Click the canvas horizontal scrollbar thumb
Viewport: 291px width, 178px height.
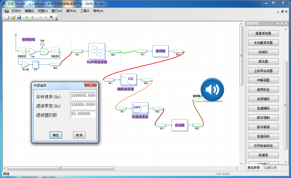(61, 168)
